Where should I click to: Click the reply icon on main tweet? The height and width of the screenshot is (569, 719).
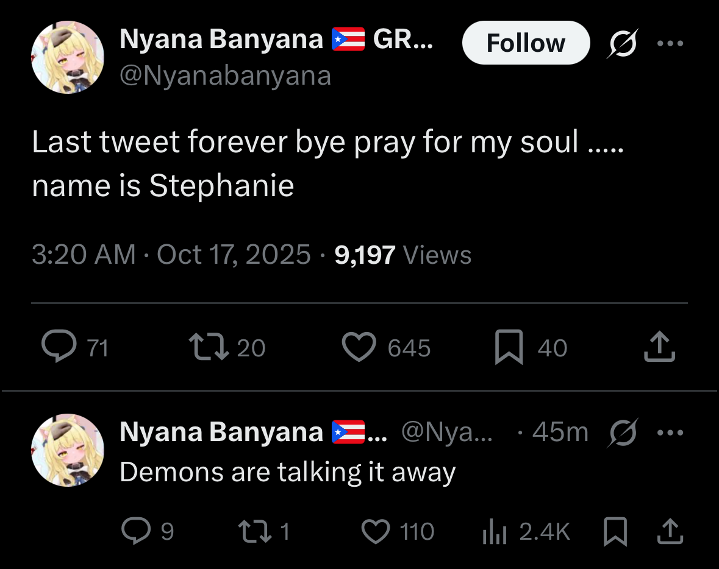click(59, 347)
